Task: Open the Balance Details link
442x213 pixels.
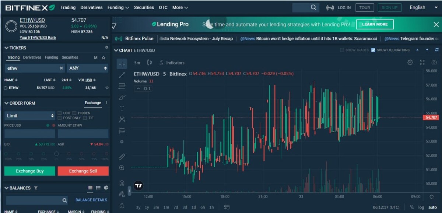Action: pyautogui.click(x=91, y=200)
